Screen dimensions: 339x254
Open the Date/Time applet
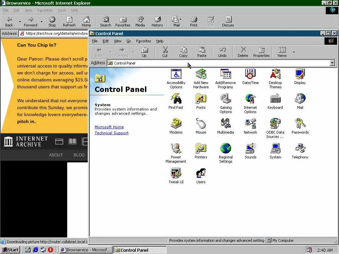(x=250, y=77)
